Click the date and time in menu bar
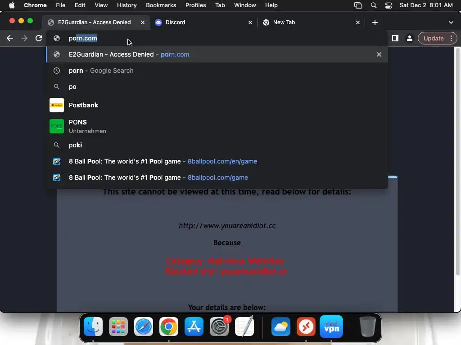 [426, 5]
